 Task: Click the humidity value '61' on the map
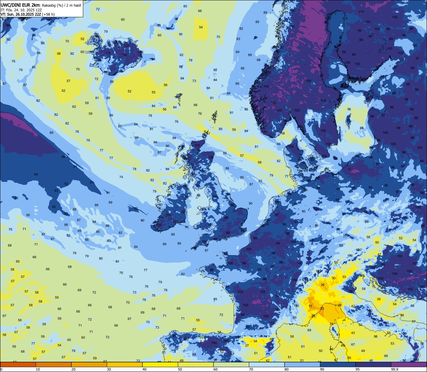(303, 347)
